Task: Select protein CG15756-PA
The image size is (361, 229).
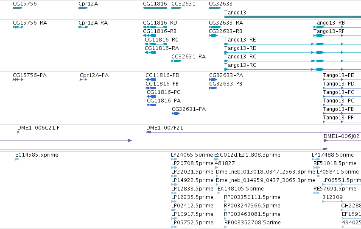Action: click(x=30, y=75)
